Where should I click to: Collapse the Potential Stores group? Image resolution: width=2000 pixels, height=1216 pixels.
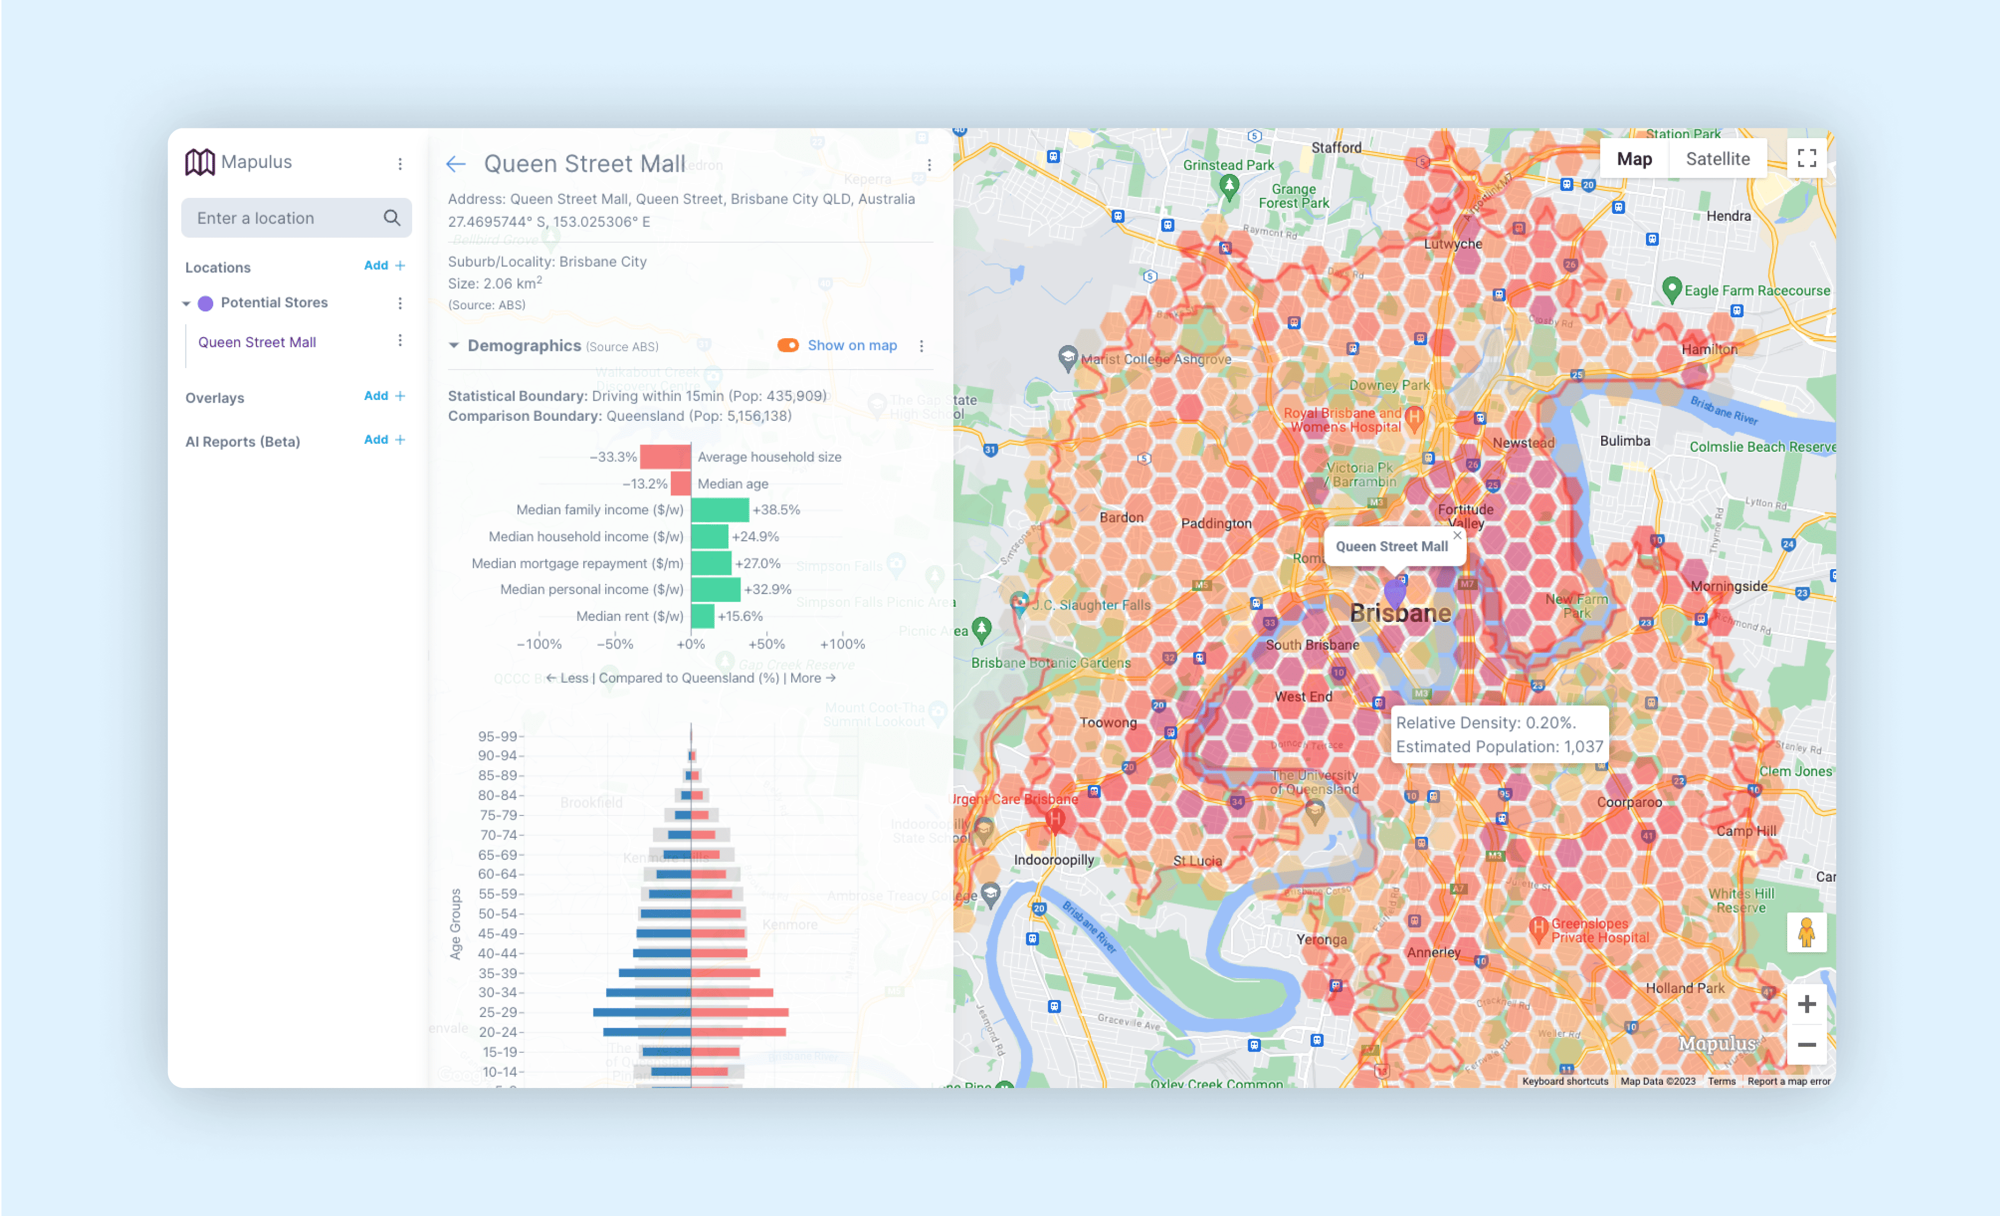pyautogui.click(x=187, y=303)
